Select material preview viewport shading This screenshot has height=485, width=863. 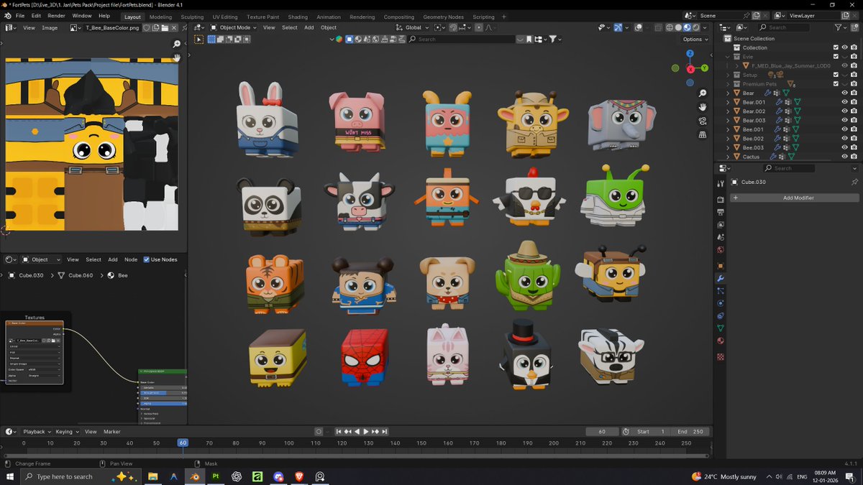pos(687,27)
